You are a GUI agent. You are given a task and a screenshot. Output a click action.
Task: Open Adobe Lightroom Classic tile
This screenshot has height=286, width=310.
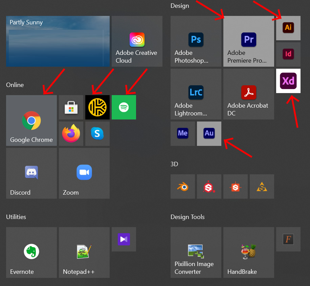coord(196,94)
